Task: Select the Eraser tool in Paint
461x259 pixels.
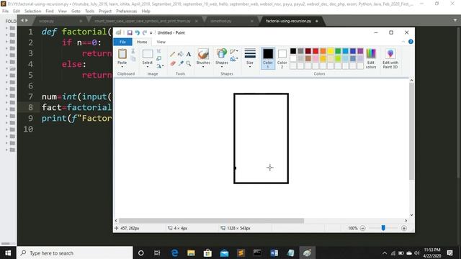Action: click(x=172, y=63)
